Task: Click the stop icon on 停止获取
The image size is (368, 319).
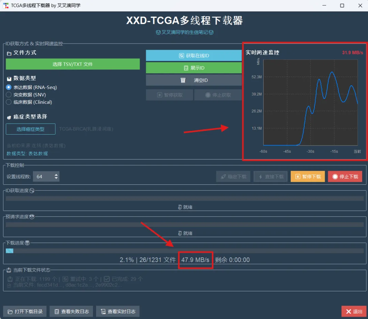Action: pyautogui.click(x=208, y=95)
